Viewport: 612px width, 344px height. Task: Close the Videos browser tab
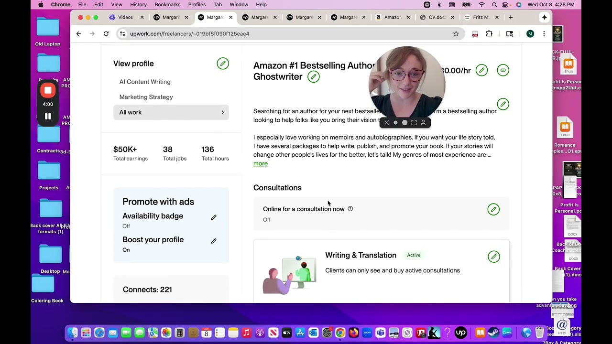click(142, 17)
